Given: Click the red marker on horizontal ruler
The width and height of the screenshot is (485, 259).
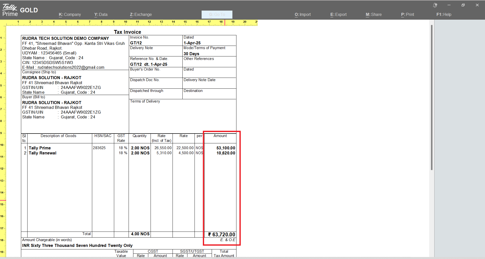Looking at the screenshot, I should tap(225, 23).
